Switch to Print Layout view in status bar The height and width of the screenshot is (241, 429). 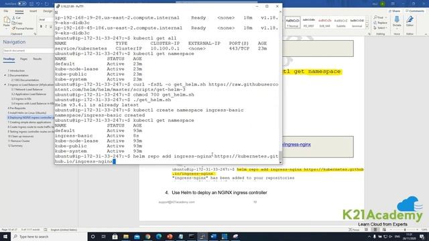click(375, 230)
